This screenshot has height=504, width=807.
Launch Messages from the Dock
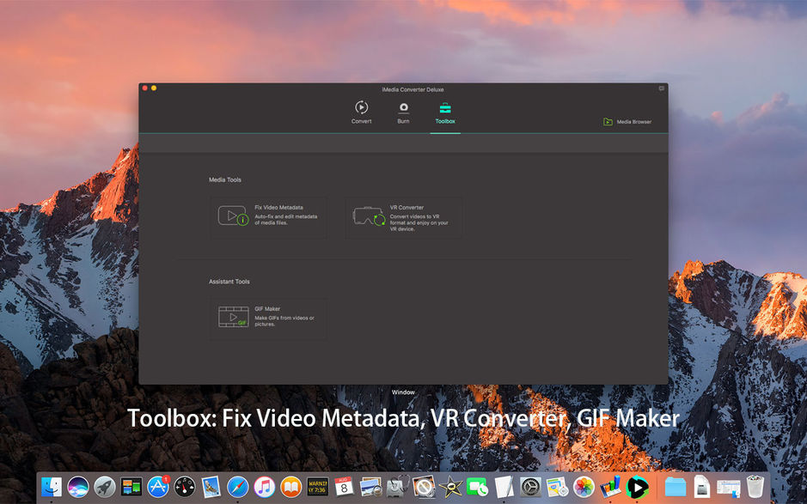475,486
